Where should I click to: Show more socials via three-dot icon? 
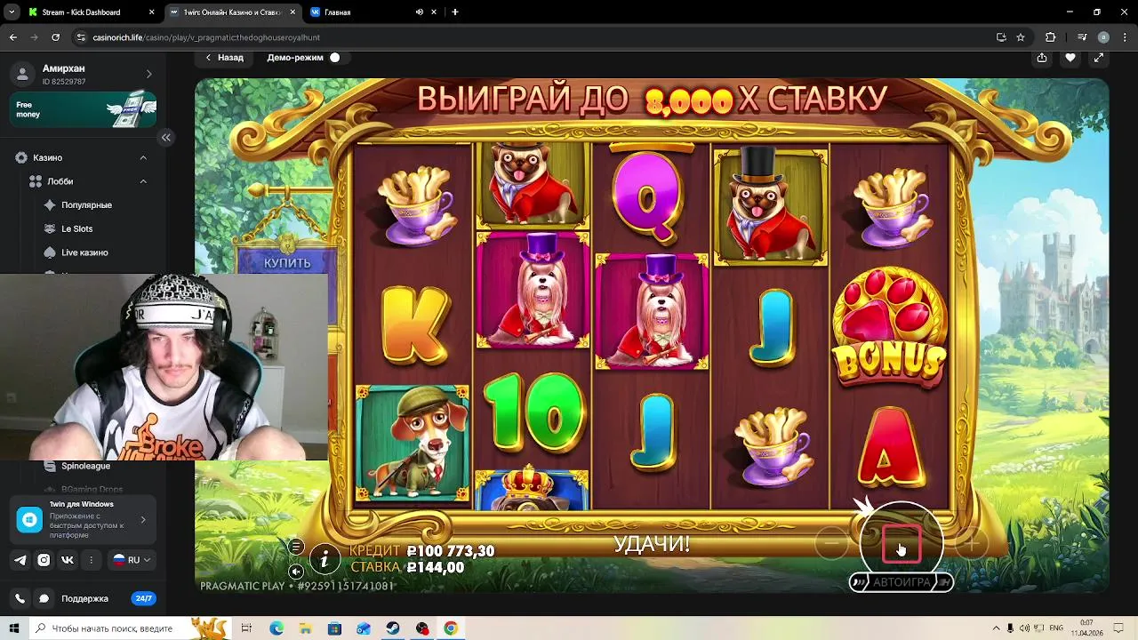pos(91,560)
